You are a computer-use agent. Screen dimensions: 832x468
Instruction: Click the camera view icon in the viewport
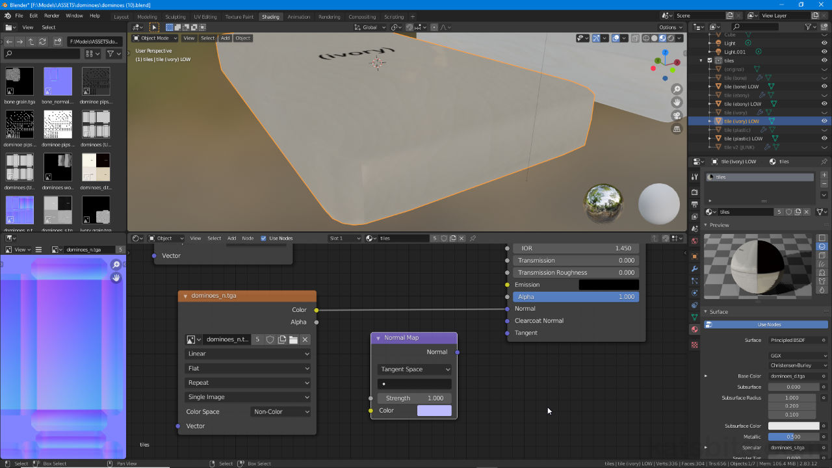click(677, 115)
